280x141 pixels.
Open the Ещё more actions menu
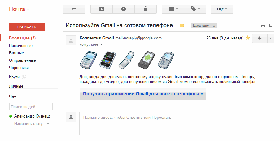point(222,9)
